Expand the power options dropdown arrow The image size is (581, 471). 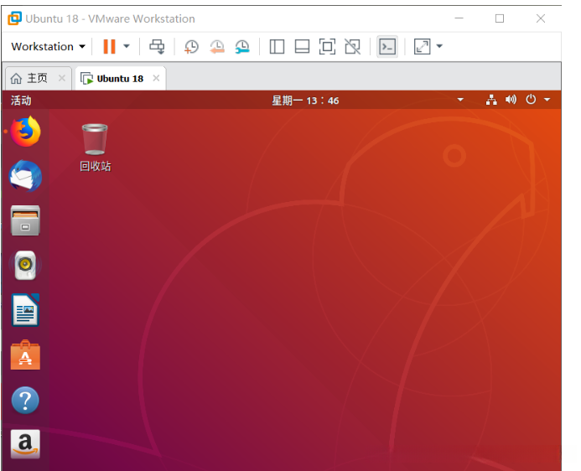[127, 47]
